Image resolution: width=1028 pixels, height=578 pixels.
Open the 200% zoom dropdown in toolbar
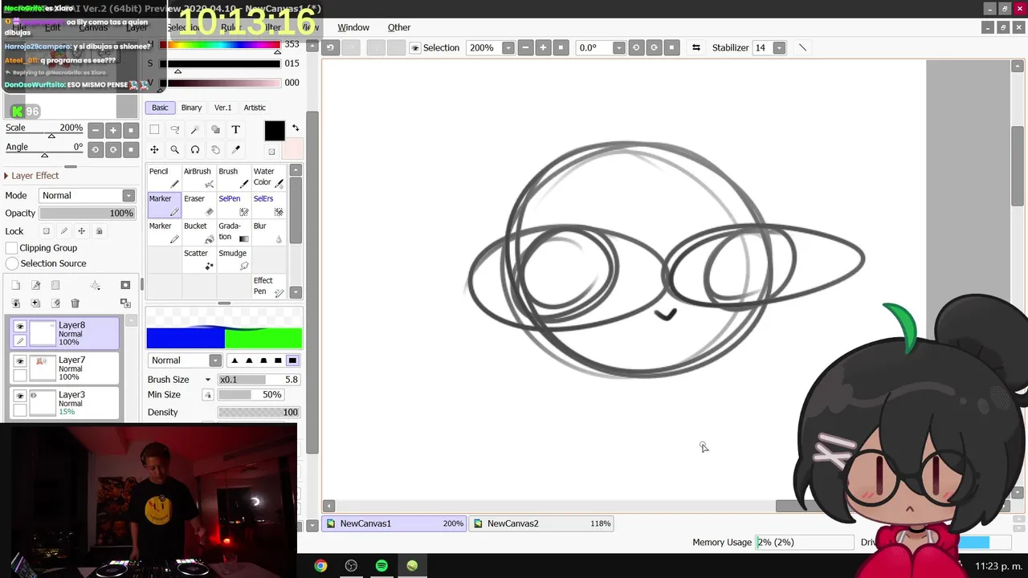tap(508, 48)
